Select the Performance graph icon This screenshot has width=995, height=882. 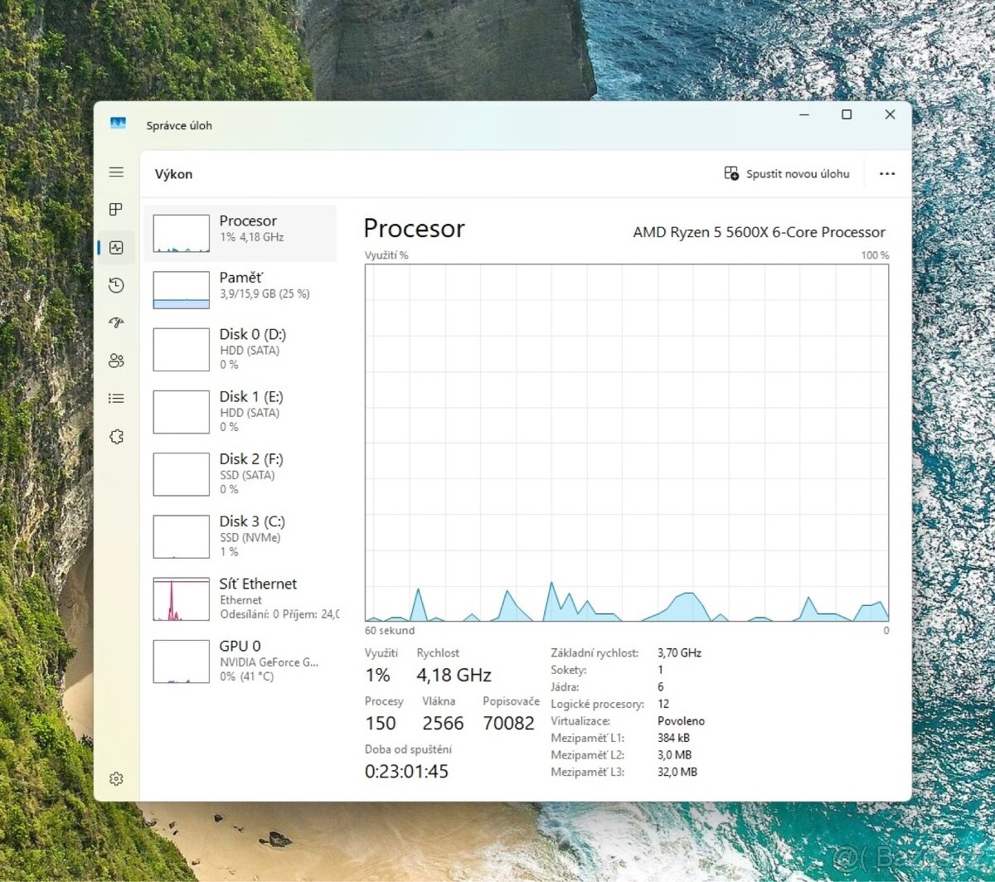pyautogui.click(x=116, y=247)
